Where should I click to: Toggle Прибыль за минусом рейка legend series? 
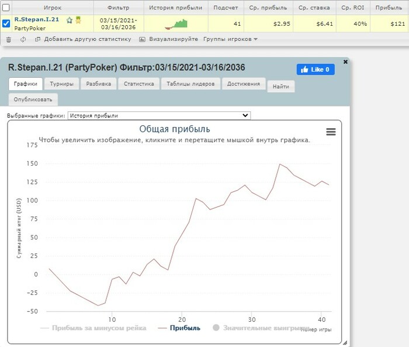point(93,328)
